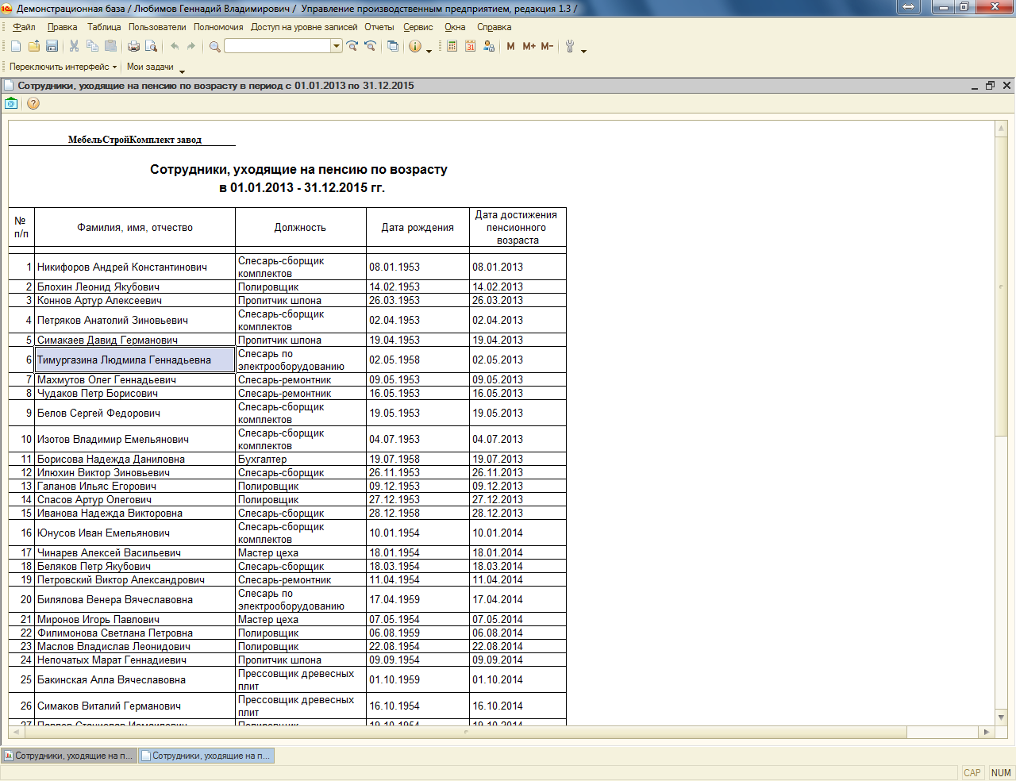Open the Таблица menu

(x=104, y=27)
